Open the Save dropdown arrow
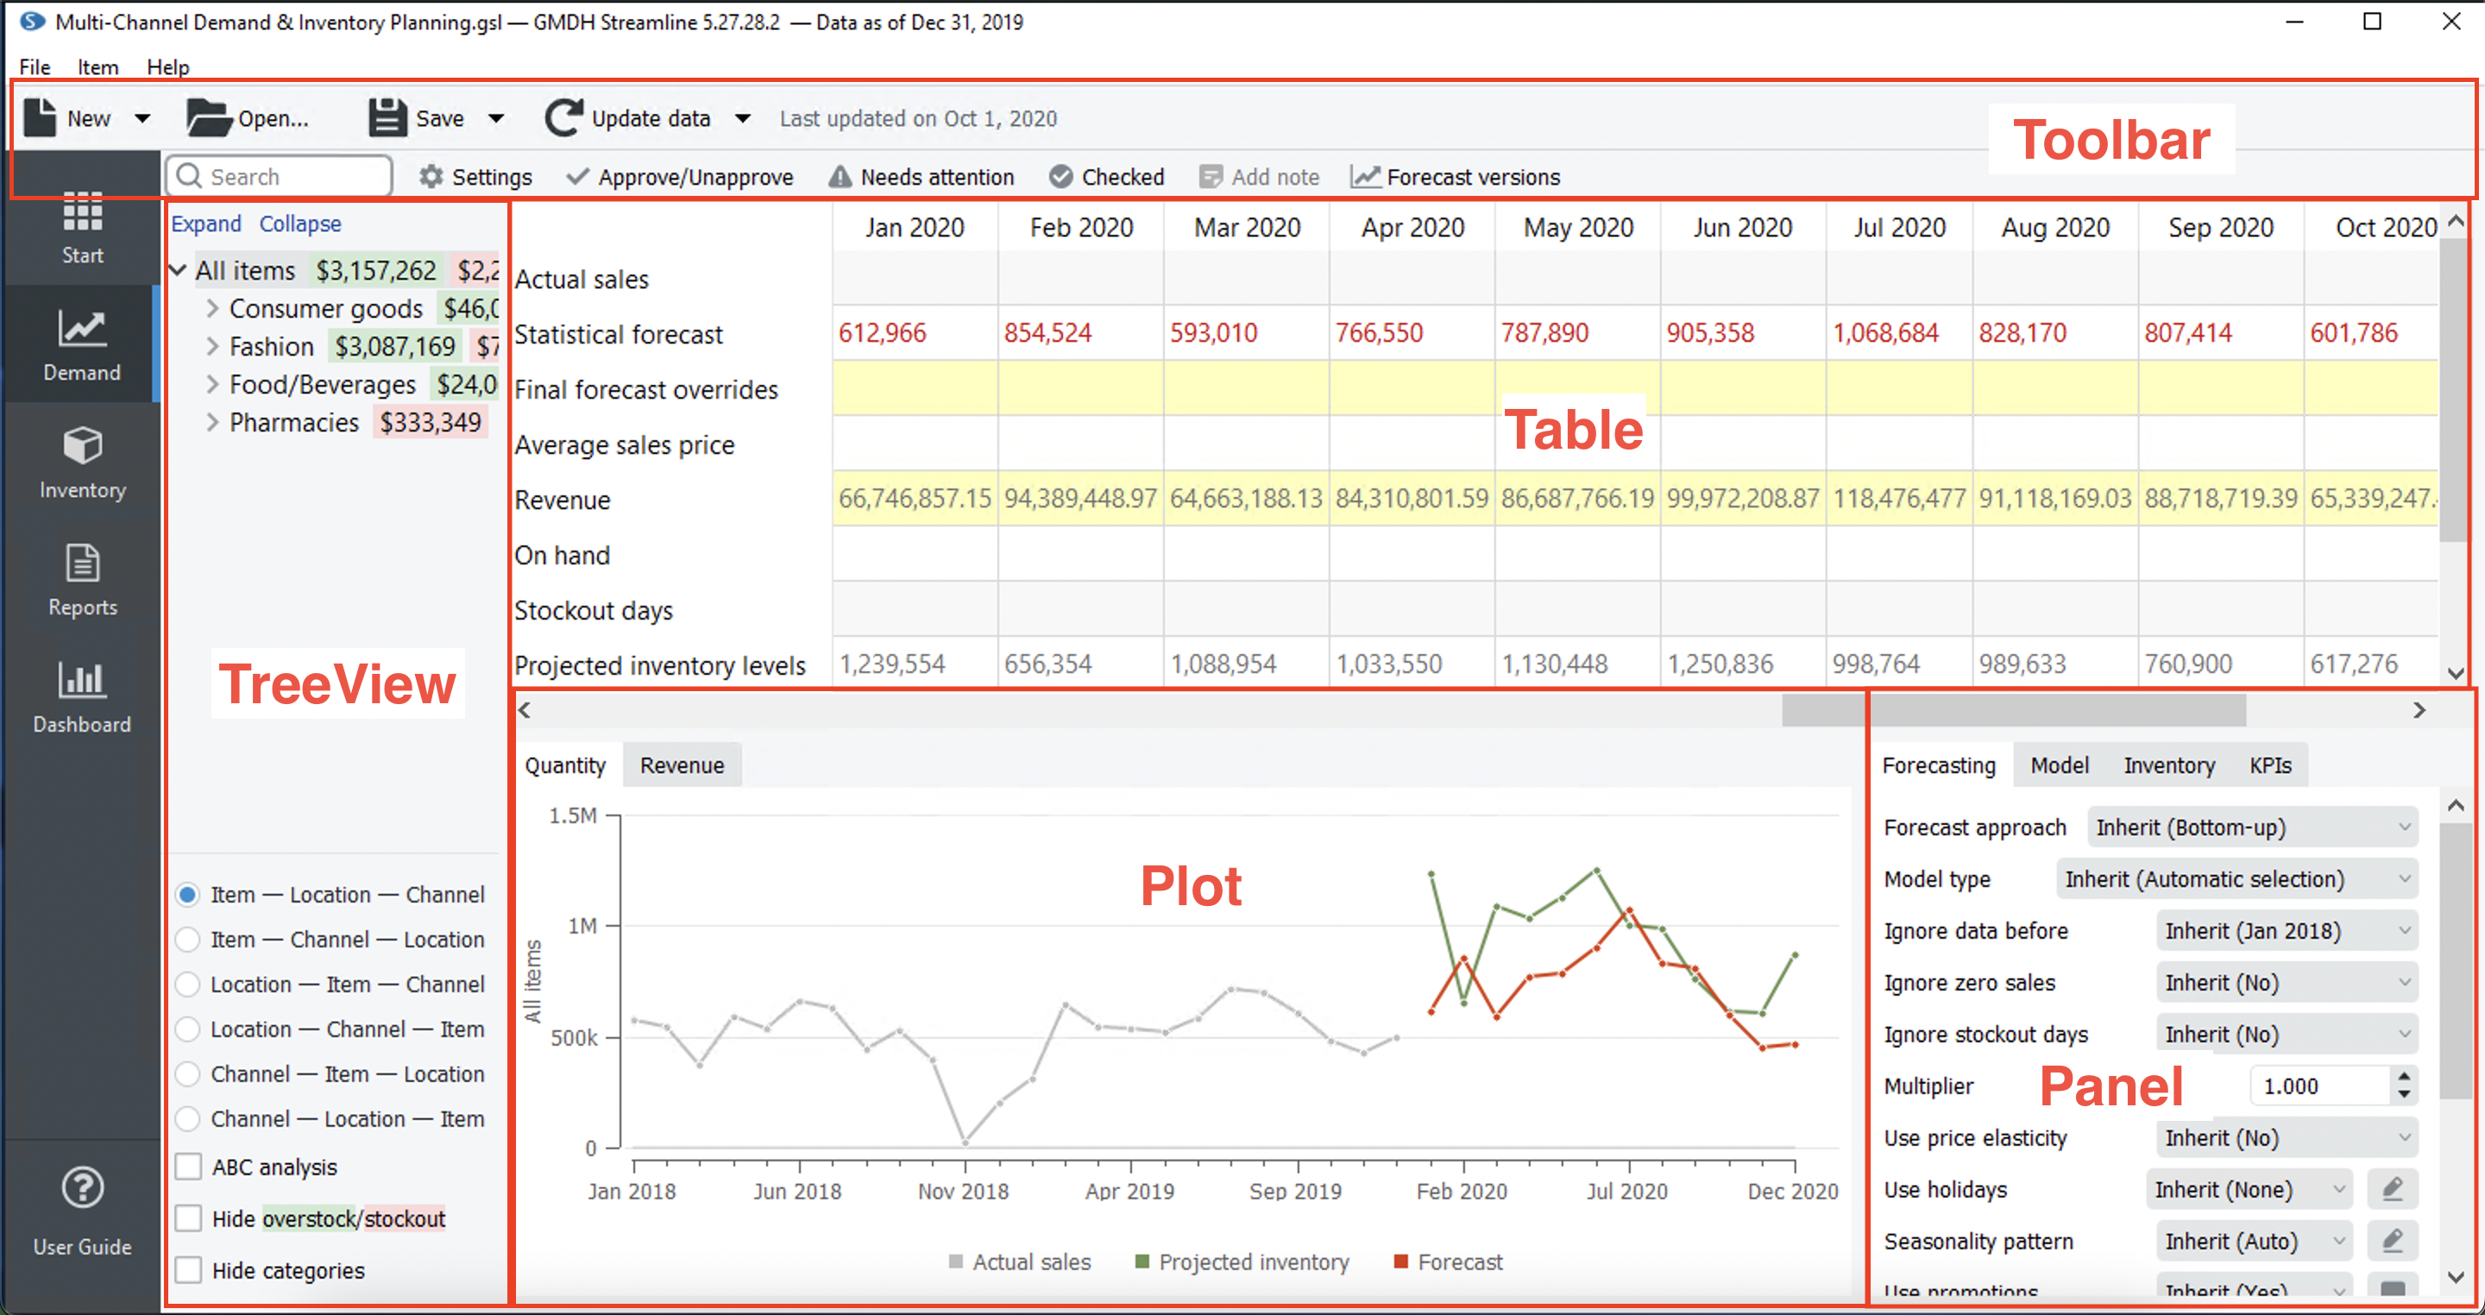The height and width of the screenshot is (1315, 2485). point(497,117)
